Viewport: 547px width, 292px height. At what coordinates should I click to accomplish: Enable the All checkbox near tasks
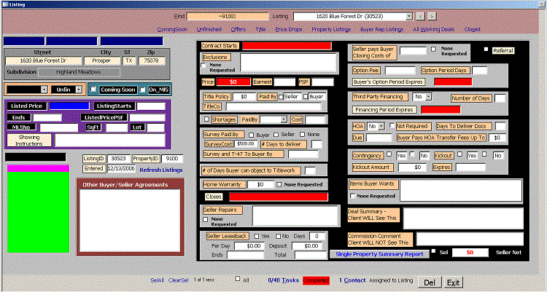point(238,279)
